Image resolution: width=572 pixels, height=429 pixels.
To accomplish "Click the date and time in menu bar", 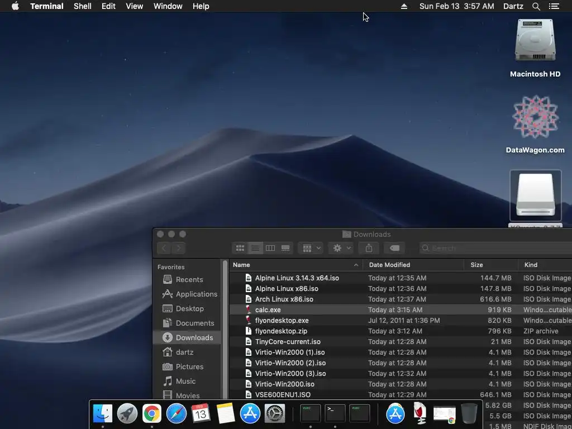I will click(x=457, y=6).
